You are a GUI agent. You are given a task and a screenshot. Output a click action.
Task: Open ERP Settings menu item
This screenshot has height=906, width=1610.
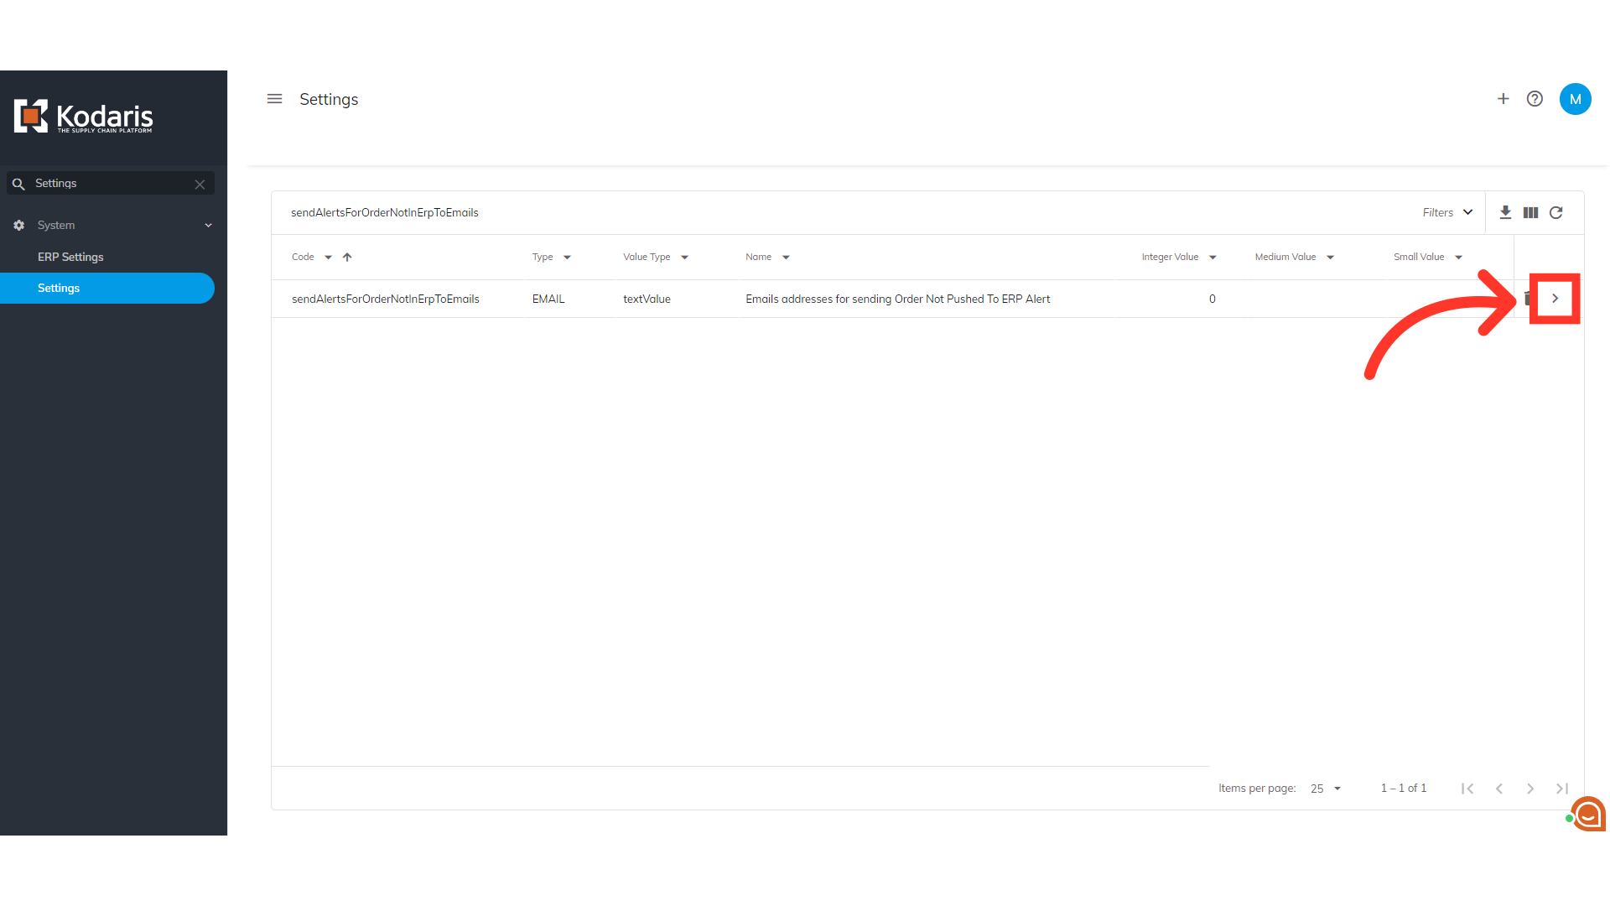pyautogui.click(x=70, y=257)
